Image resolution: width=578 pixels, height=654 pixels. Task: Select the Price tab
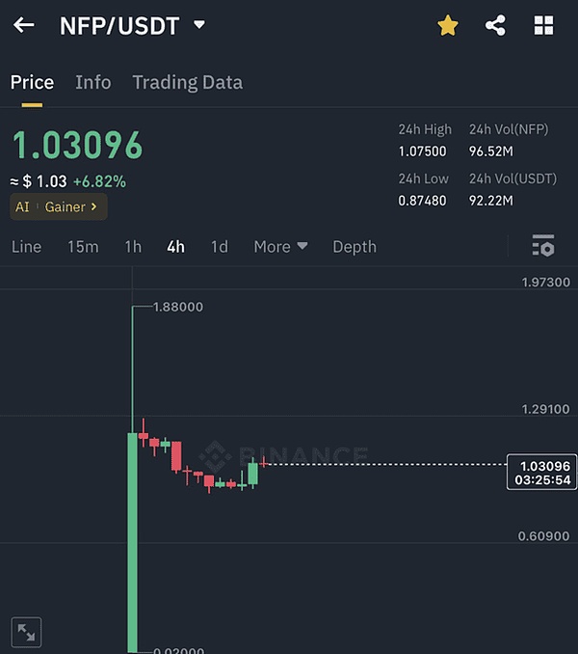coord(32,83)
